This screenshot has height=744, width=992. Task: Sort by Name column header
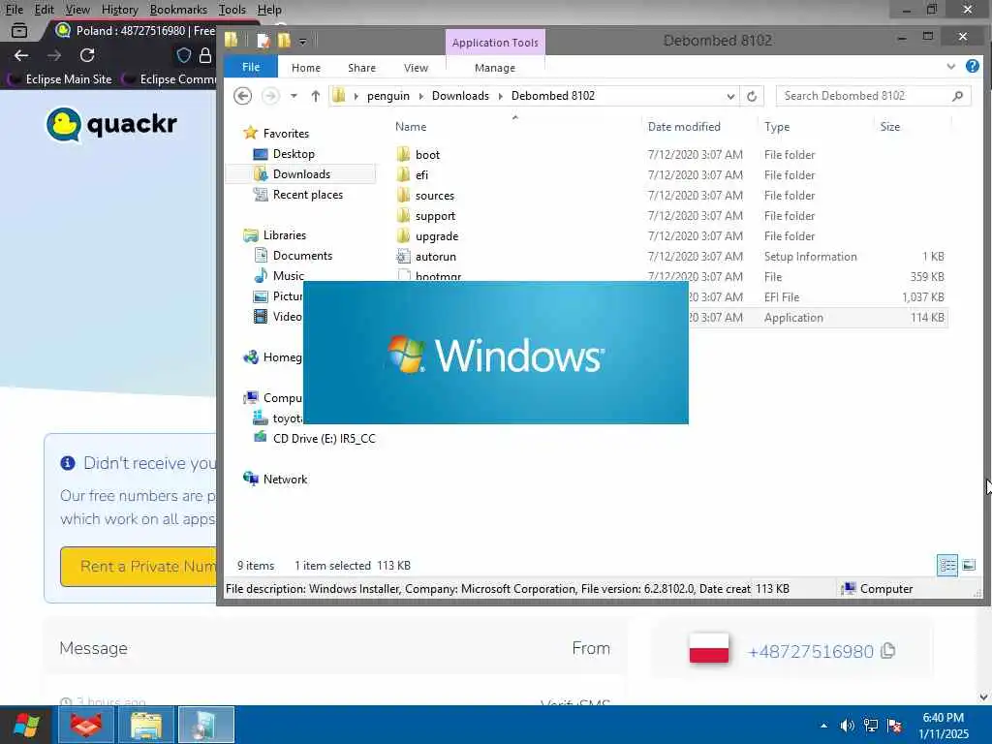[x=411, y=127]
